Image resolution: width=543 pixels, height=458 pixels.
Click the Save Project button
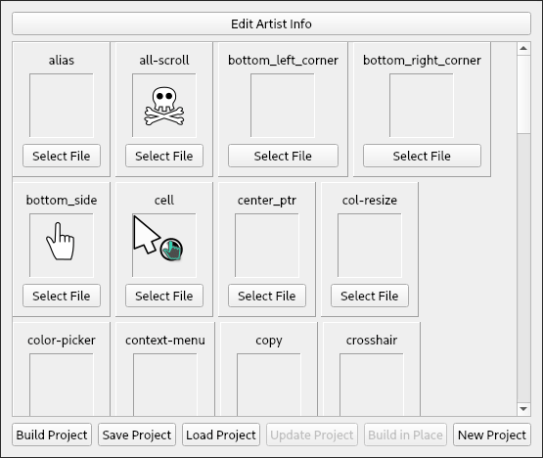coord(137,435)
